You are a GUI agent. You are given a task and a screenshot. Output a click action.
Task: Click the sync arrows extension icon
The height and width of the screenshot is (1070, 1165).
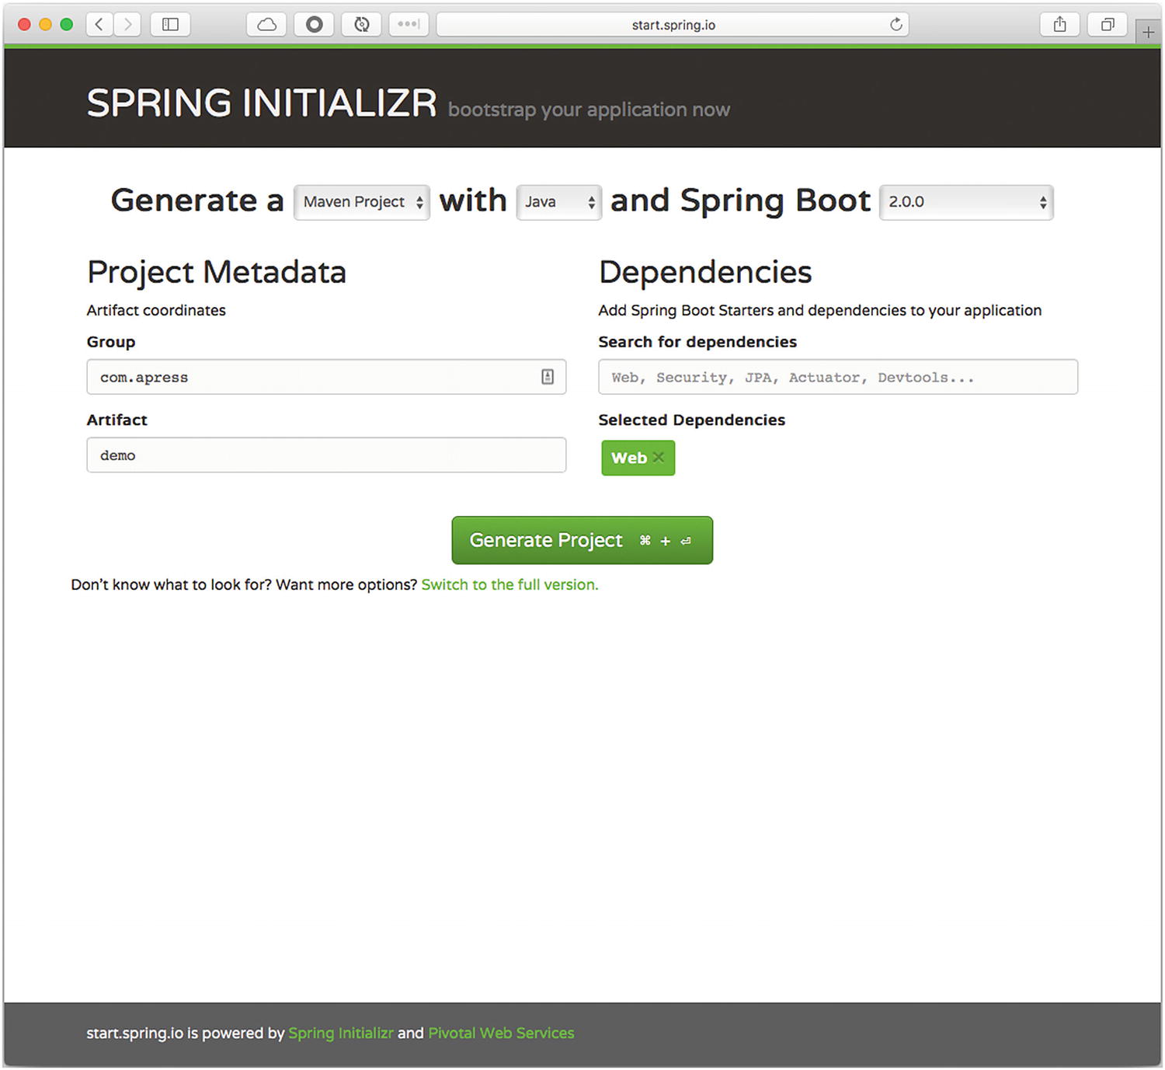[361, 25]
